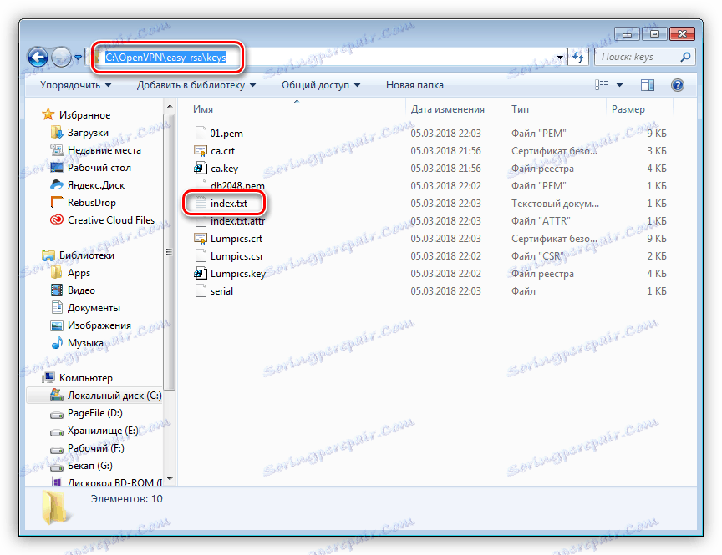Click the Добавить в библиотеку menu item
Image resolution: width=722 pixels, height=555 pixels.
[202, 84]
